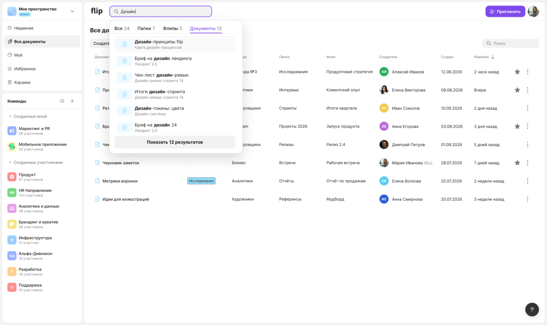Toggle favorite star for Мария Иванова row
This screenshot has width=547, height=325.
tap(517, 163)
